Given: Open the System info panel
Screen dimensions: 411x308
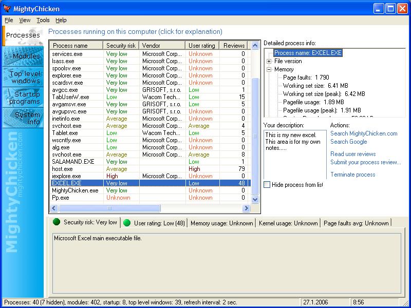Looking at the screenshot, I should [23, 118].
